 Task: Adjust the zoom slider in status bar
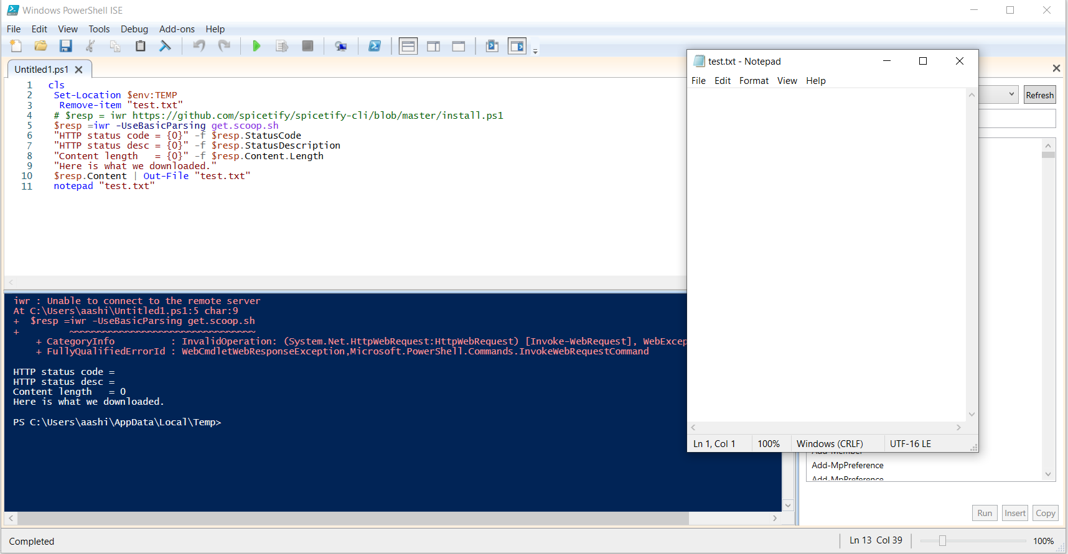point(942,541)
